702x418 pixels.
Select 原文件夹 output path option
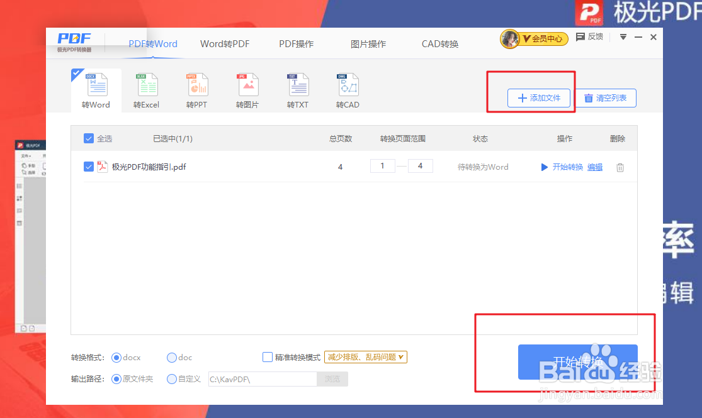click(x=116, y=379)
